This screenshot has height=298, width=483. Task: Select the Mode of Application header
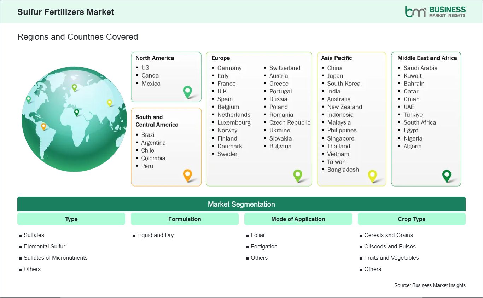tap(298, 219)
